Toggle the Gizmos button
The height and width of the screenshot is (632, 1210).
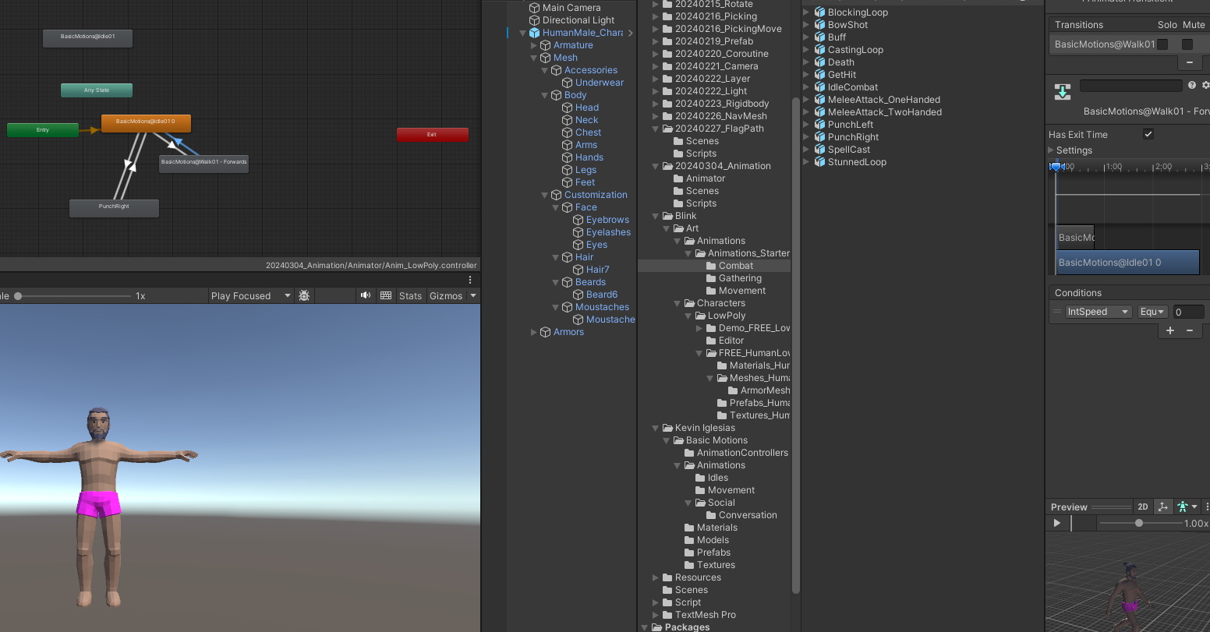[x=446, y=295]
